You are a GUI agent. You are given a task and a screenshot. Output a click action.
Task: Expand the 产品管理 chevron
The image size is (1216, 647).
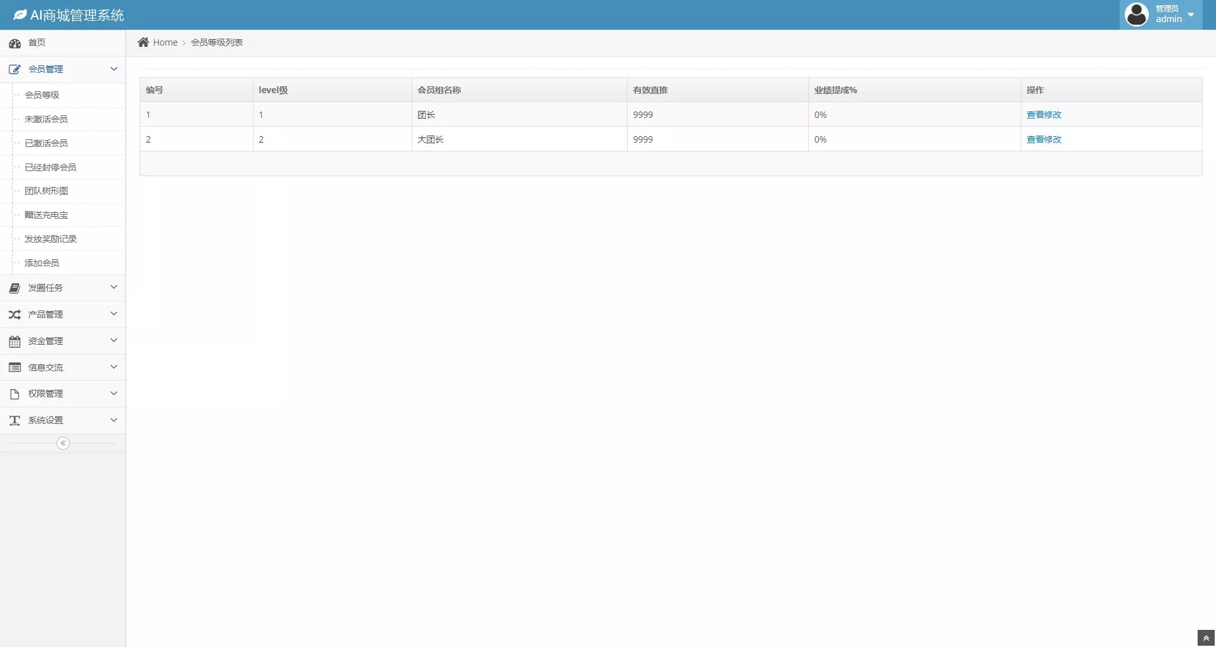114,314
